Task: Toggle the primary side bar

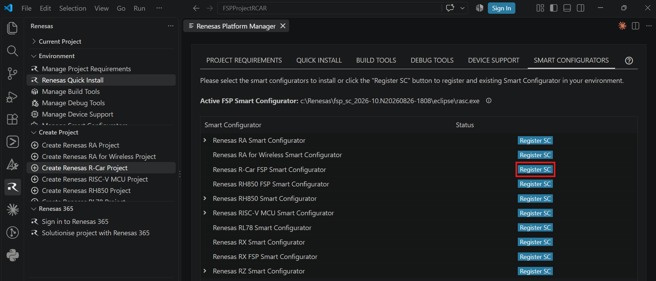Action: pos(554,8)
